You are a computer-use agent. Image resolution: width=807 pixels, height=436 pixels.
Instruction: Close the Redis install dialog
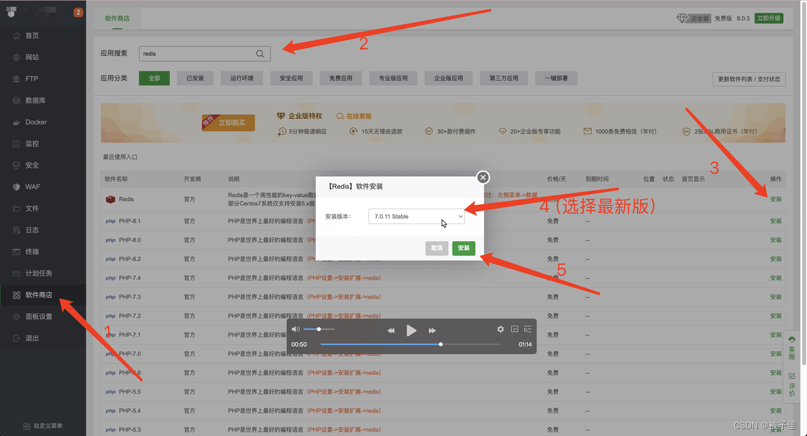click(x=483, y=178)
